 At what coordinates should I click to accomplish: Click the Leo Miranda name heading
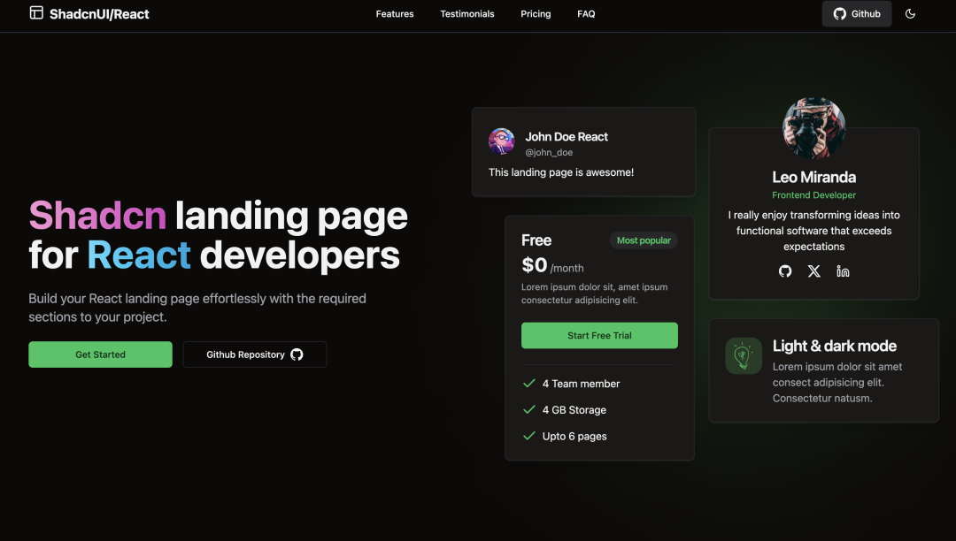(x=814, y=177)
